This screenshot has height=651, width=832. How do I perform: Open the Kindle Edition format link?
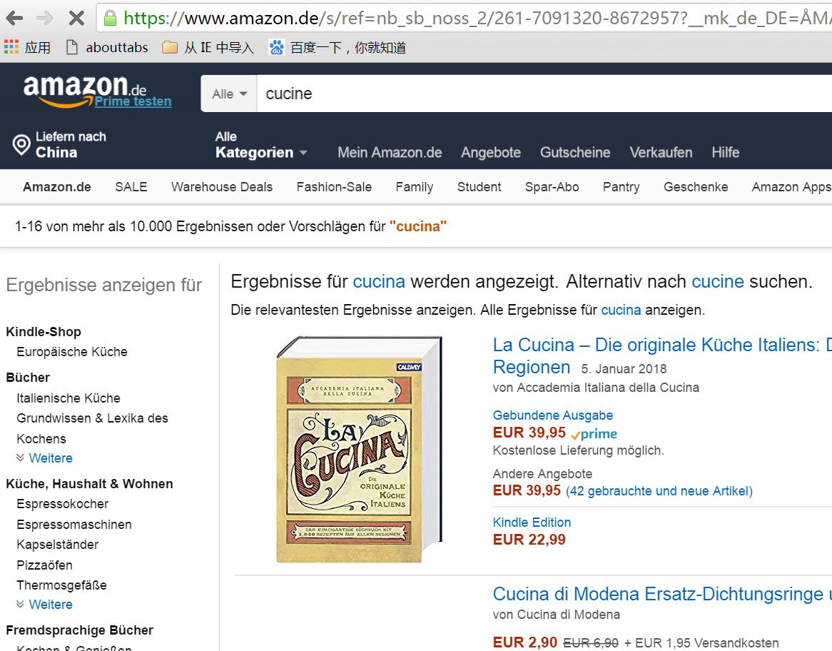point(532,523)
